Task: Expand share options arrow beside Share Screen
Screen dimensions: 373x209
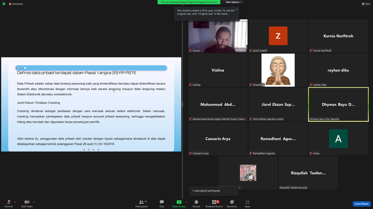Action: [186, 202]
